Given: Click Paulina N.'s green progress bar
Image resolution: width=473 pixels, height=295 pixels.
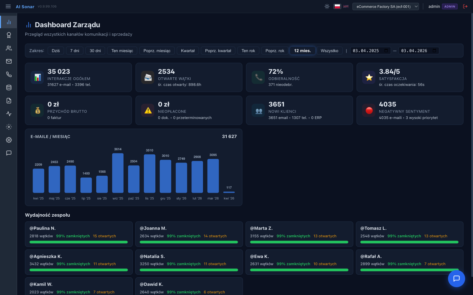Looking at the screenshot, I should pyautogui.click(x=79, y=242).
